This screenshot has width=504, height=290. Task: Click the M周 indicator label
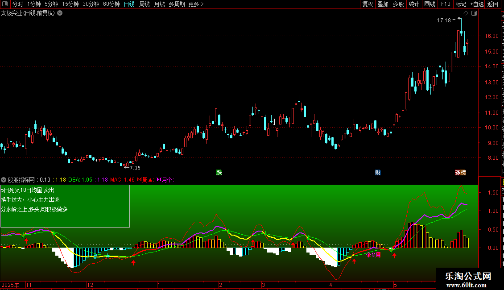(145, 180)
